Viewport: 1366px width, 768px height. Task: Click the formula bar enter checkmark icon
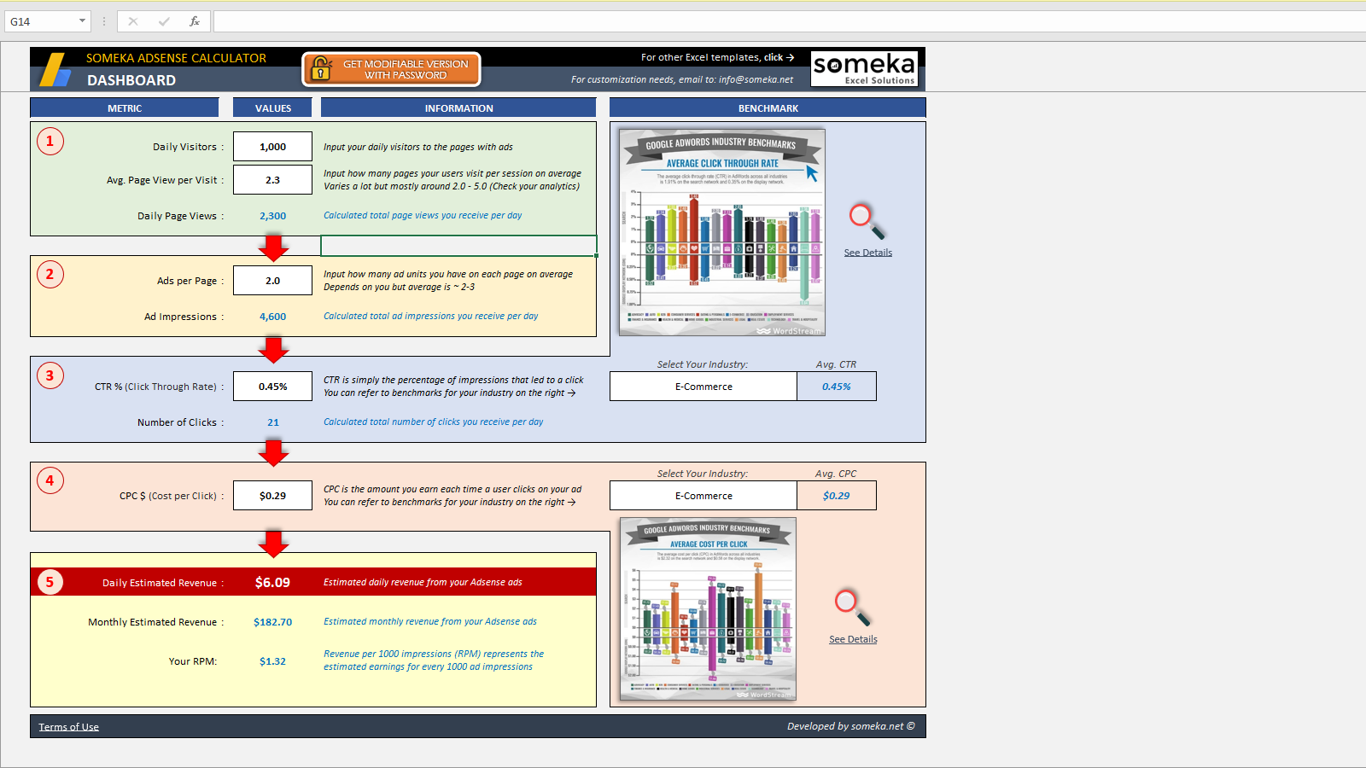click(164, 21)
